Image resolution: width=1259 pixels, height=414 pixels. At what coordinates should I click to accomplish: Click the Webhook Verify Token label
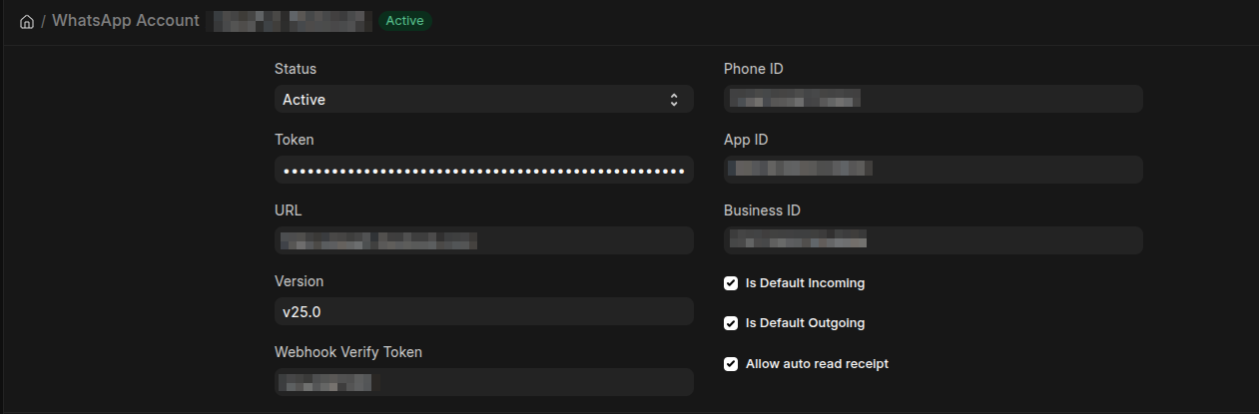tap(348, 352)
